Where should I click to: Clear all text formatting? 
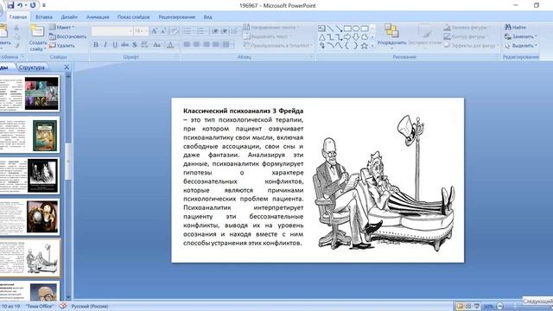click(x=175, y=31)
